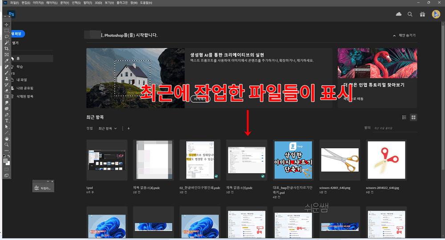Click the 새 파일 button

pyautogui.click(x=18, y=34)
